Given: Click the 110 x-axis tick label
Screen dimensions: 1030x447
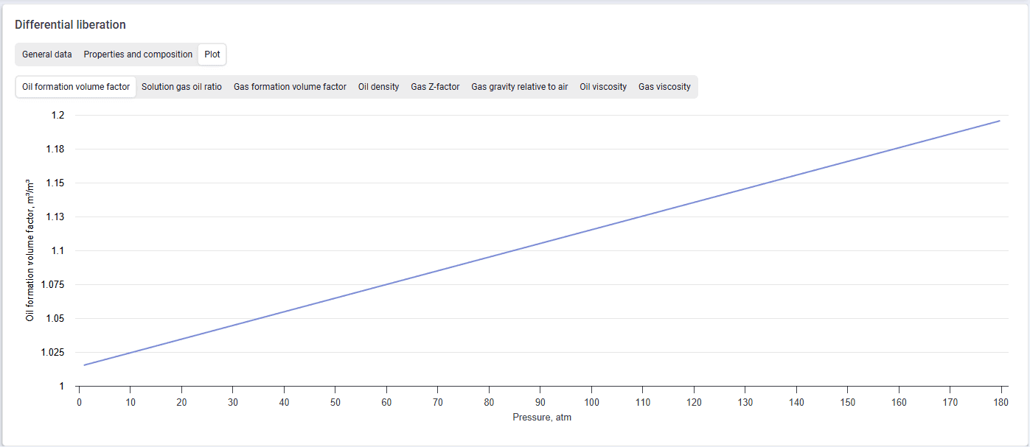Looking at the screenshot, I should [642, 402].
